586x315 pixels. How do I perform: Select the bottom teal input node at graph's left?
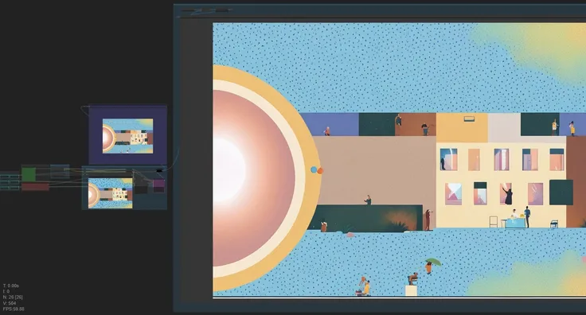click(10, 188)
